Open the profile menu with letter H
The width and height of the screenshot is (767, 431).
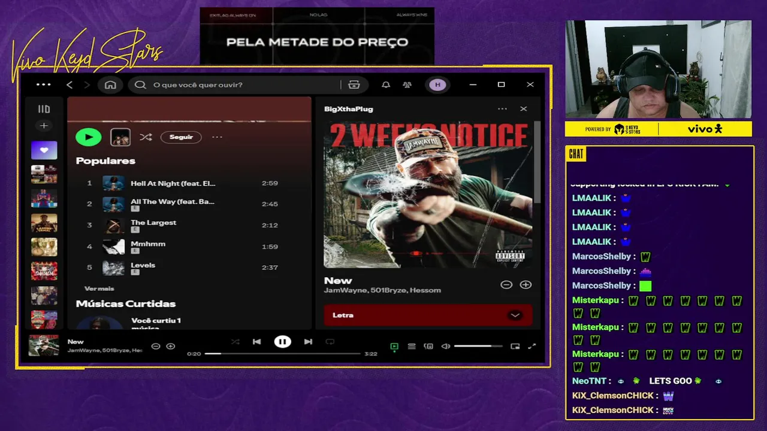coord(437,85)
